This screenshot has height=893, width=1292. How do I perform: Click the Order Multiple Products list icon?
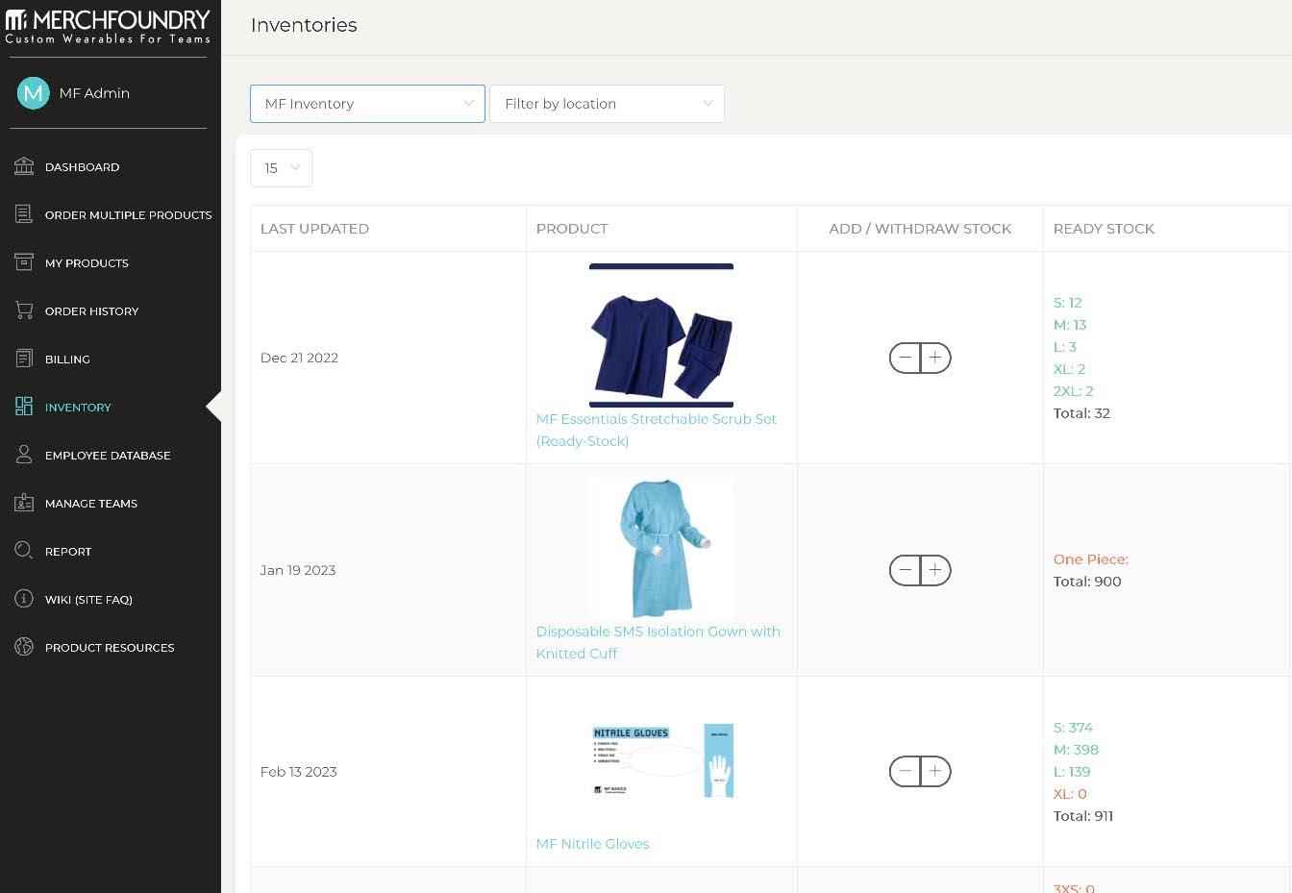pyautogui.click(x=24, y=214)
